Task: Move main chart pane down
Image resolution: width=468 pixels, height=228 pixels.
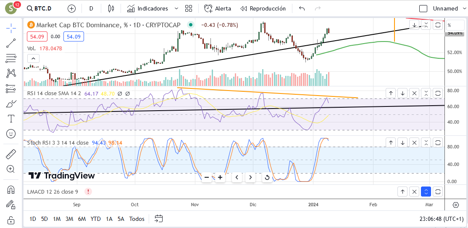Action: point(415,25)
